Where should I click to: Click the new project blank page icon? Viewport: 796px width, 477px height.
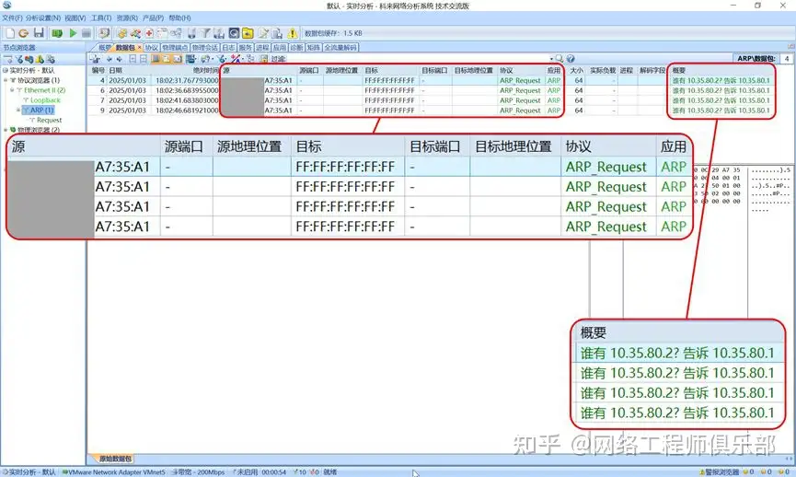[9, 33]
